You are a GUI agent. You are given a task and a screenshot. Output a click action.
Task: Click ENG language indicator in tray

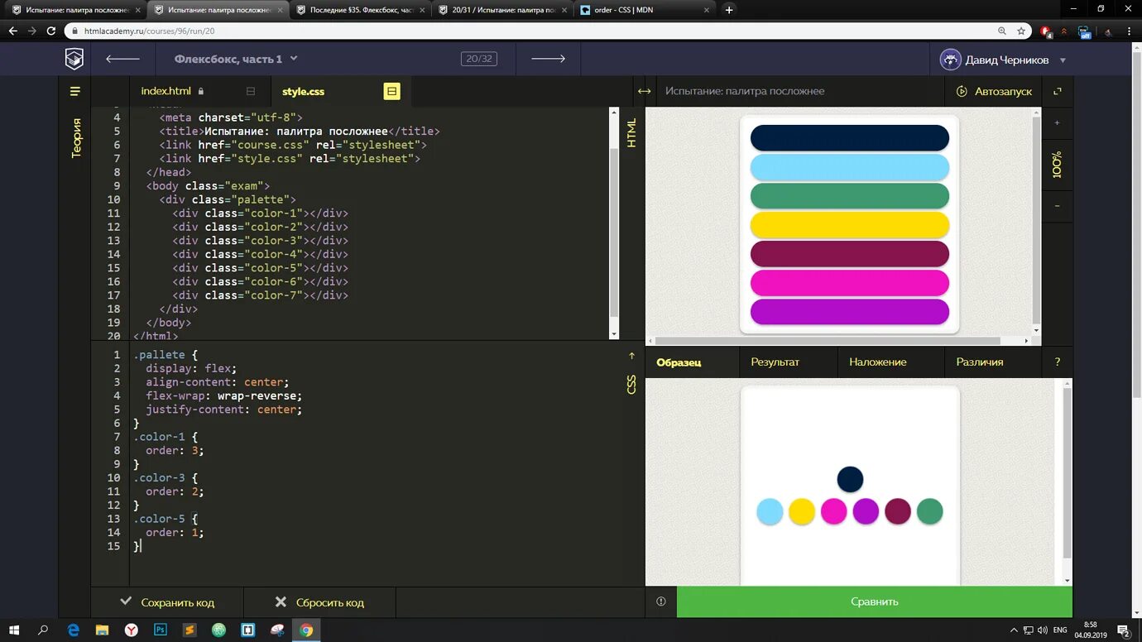(x=1059, y=630)
